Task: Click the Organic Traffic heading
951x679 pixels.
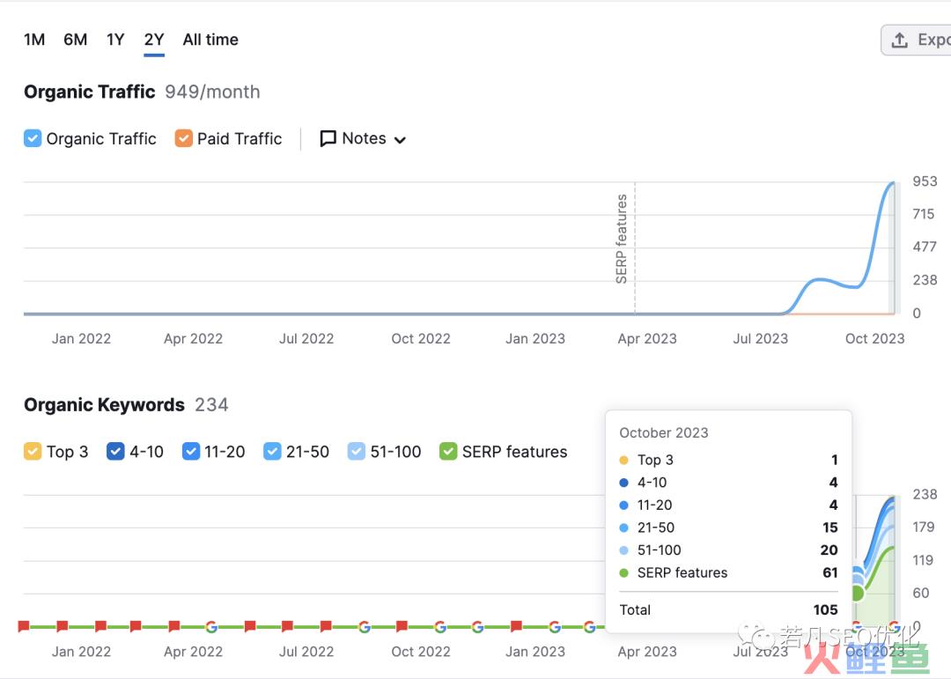Action: click(90, 92)
